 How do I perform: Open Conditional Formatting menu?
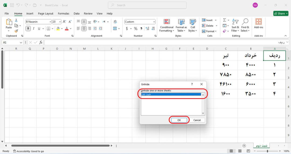pyautogui.click(x=167, y=25)
